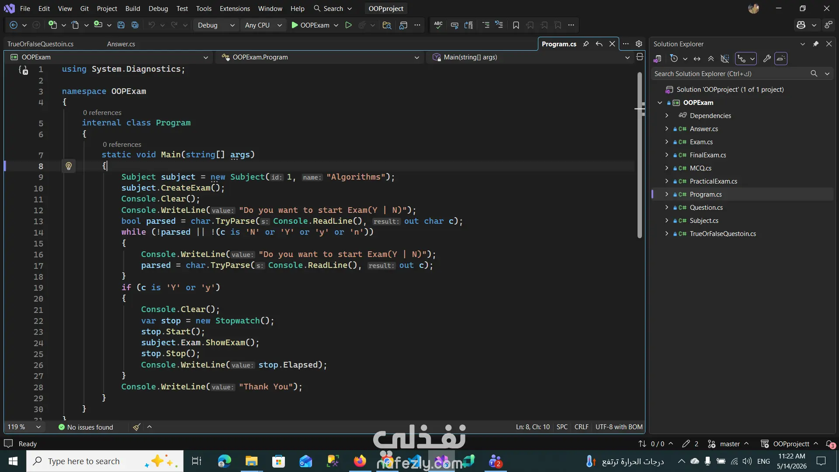Select FinalExam.cs in Solution Explorer
The height and width of the screenshot is (472, 839).
708,155
